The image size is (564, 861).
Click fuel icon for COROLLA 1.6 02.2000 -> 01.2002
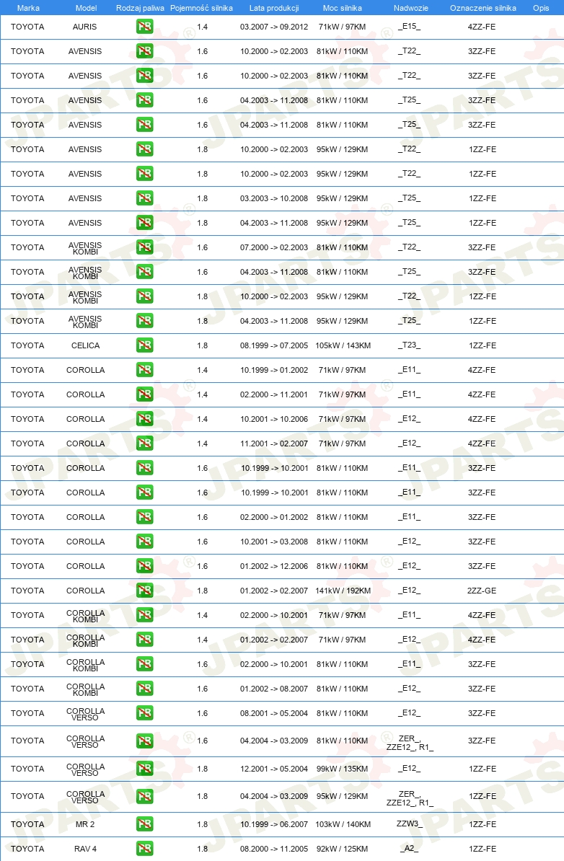click(x=145, y=517)
